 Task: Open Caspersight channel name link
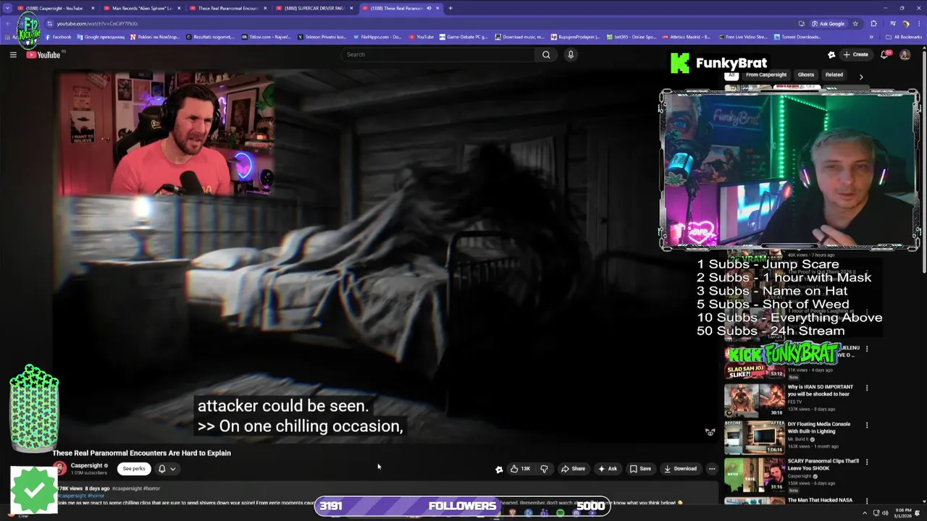[87, 465]
